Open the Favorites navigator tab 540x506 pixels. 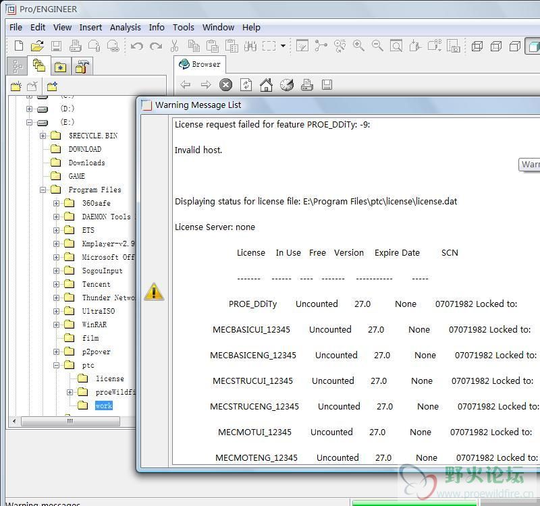[61, 67]
